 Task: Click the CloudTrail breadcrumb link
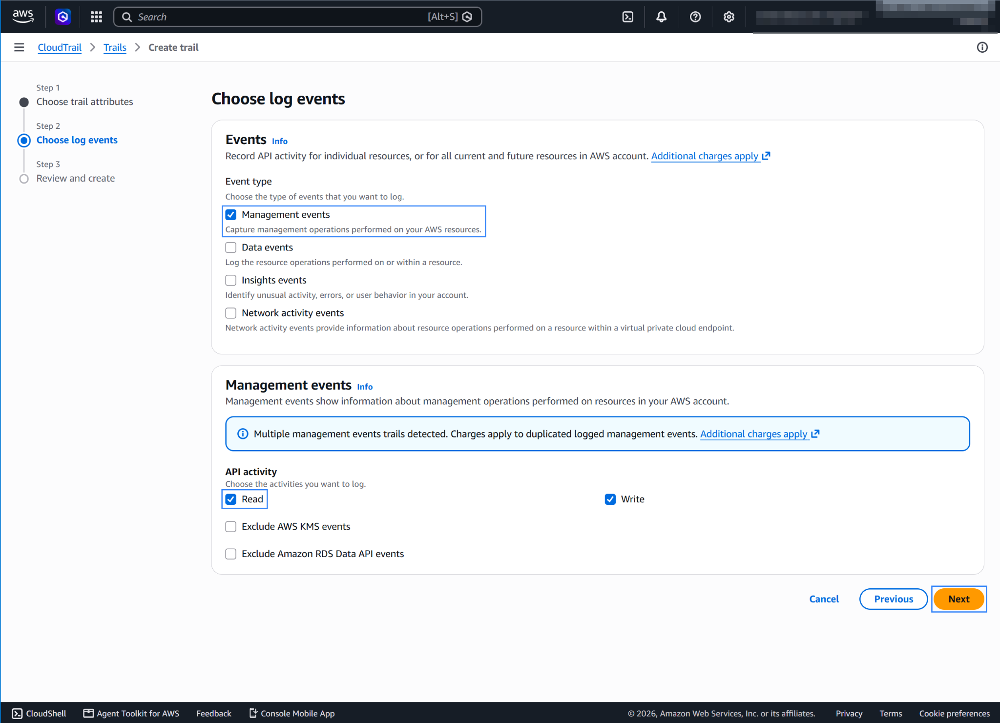(x=60, y=47)
